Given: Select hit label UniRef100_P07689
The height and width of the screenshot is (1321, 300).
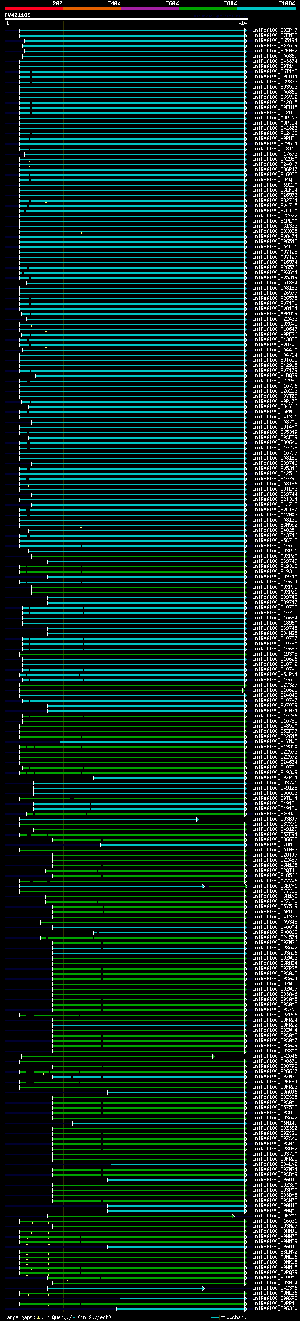Looking at the screenshot, I should tap(274, 45).
